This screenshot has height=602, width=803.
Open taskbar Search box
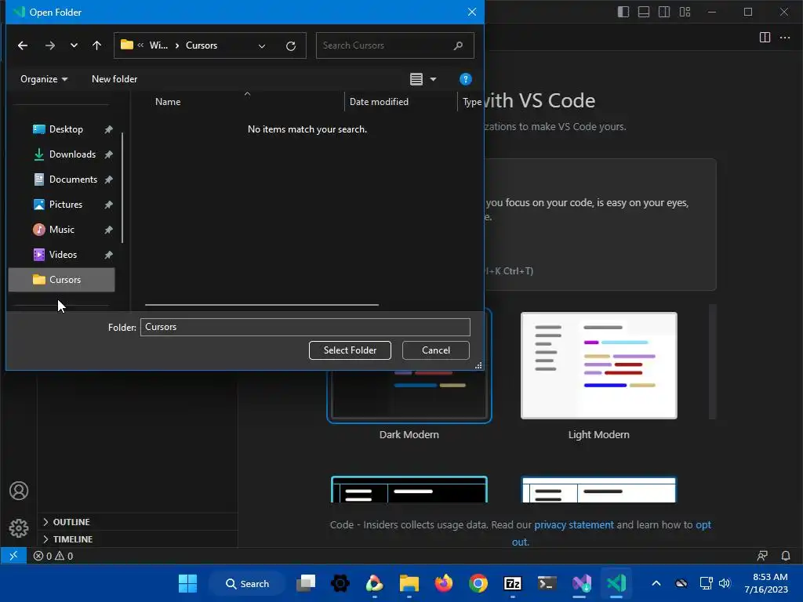coord(247,583)
